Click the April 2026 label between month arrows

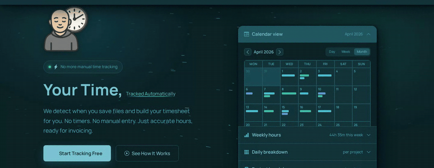pos(263,52)
